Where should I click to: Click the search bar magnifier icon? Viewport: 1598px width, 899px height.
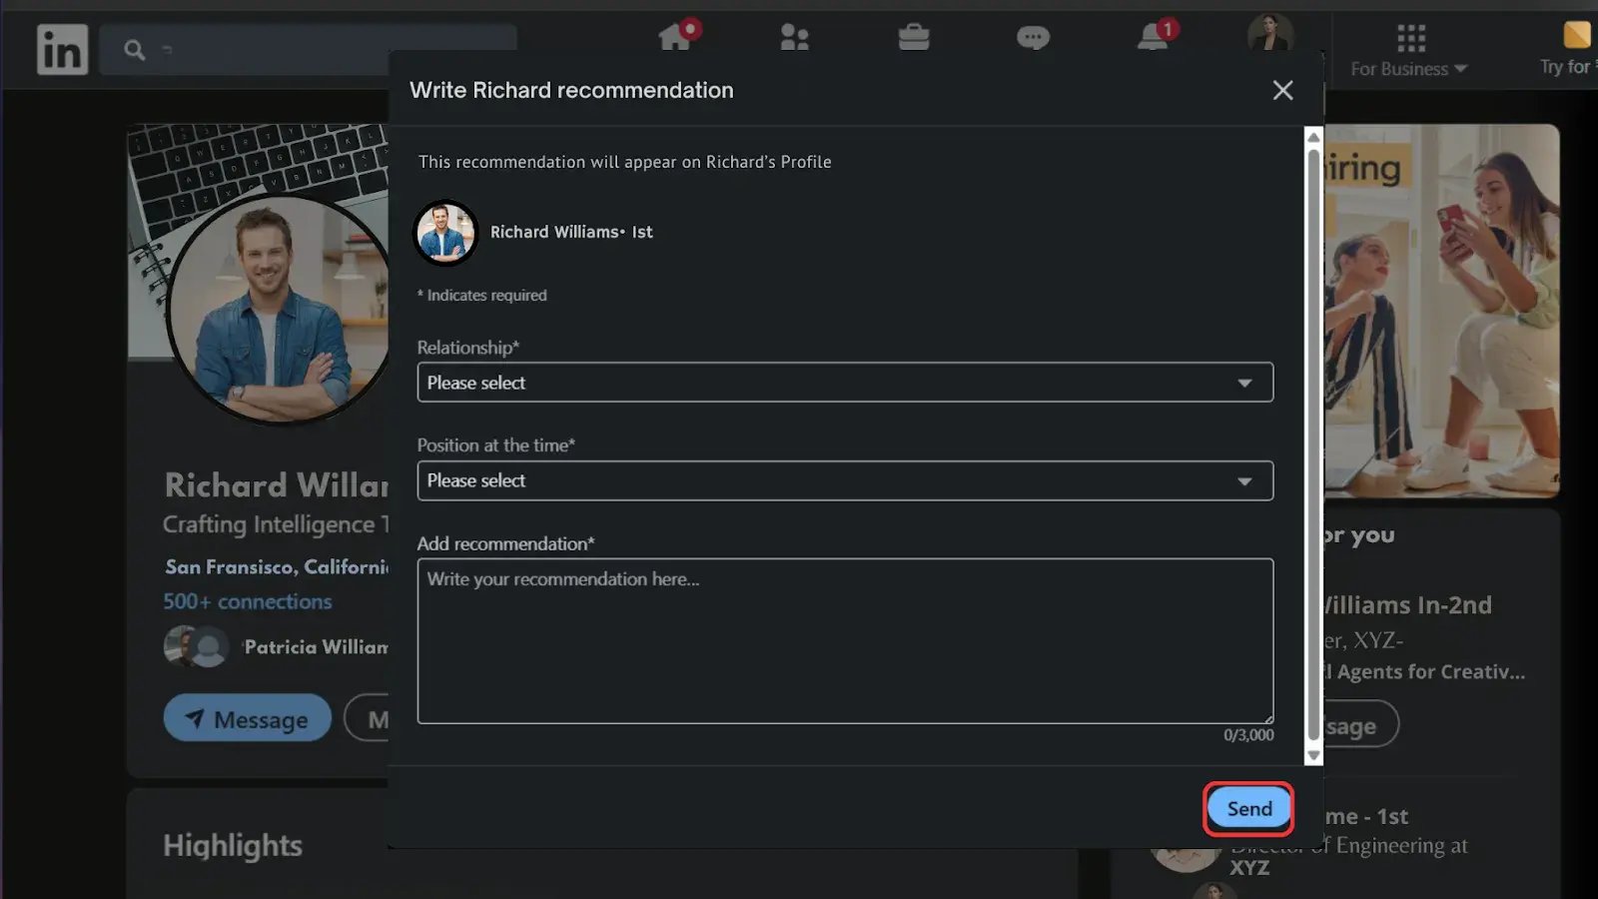click(x=135, y=50)
